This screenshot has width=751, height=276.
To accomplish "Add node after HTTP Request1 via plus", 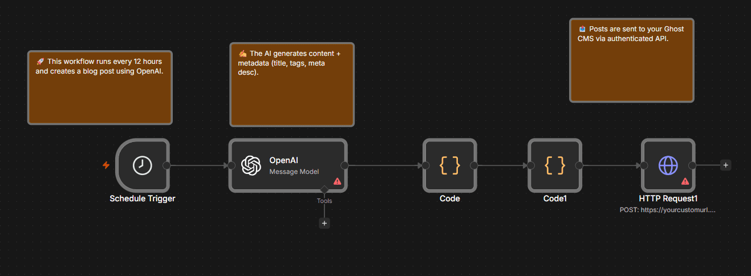I will coord(725,165).
